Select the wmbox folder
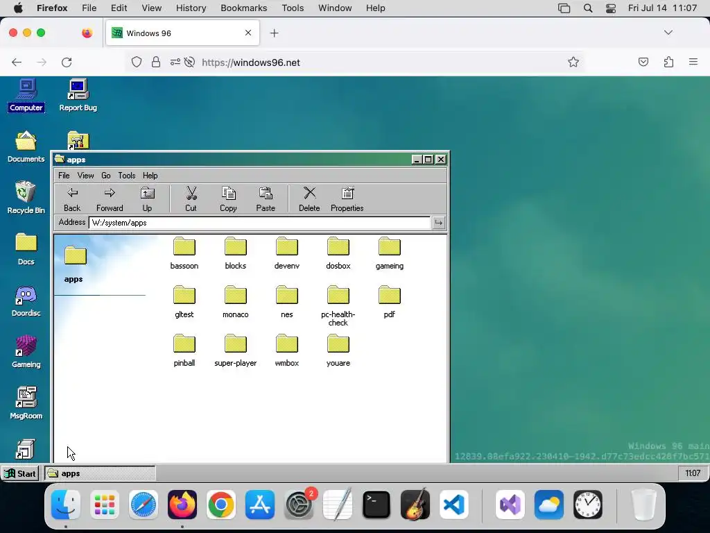Image resolution: width=710 pixels, height=533 pixels. [x=286, y=350]
